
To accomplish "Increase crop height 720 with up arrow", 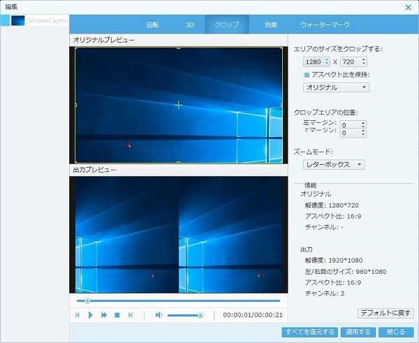I will [363, 60].
